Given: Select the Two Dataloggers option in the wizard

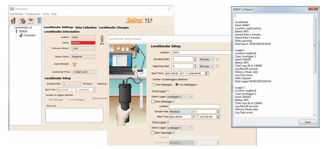Looking at the screenshot, I should [186, 85].
